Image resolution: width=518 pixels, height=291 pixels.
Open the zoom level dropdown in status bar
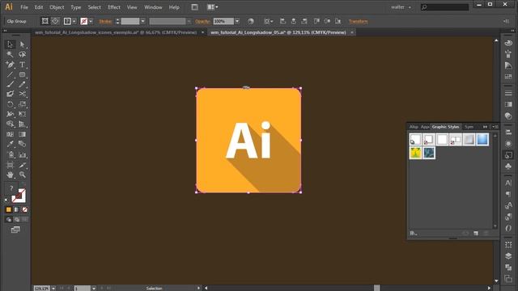(53, 289)
